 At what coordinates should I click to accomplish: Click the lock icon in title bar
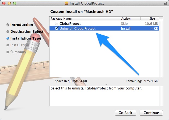[165, 3]
